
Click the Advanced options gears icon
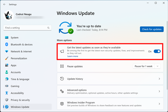click(x=62, y=91)
